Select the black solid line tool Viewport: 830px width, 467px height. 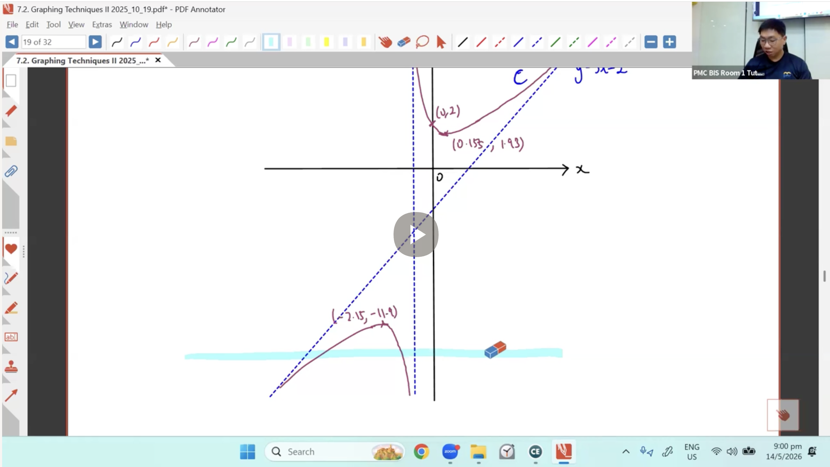(x=463, y=42)
